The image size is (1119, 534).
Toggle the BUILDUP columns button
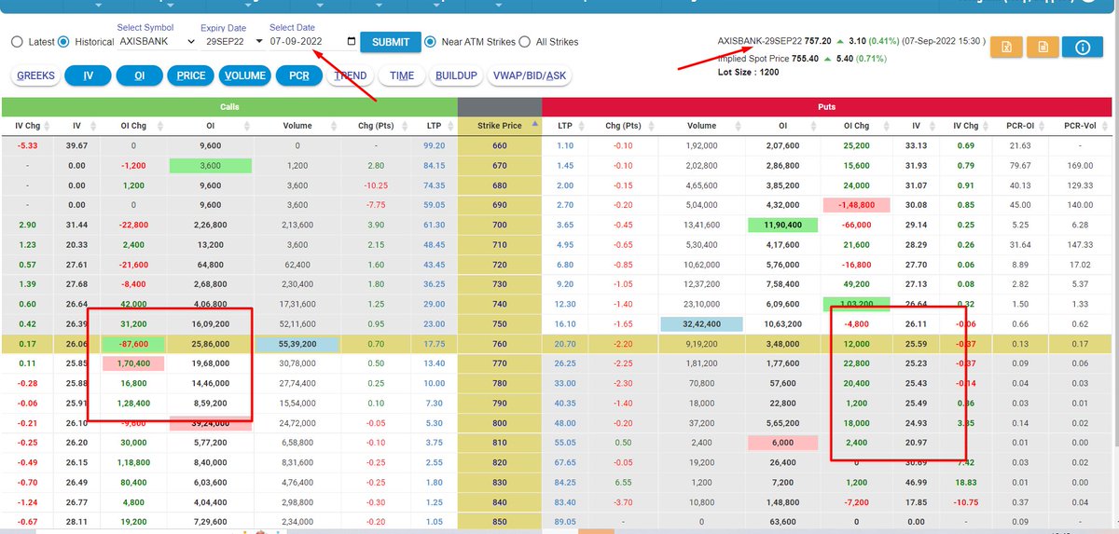(x=456, y=75)
